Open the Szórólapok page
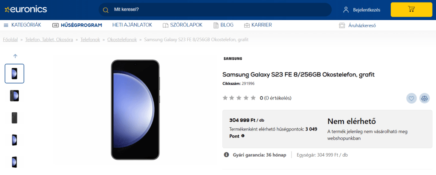Image resolution: width=436 pixels, height=175 pixels. tap(182, 25)
